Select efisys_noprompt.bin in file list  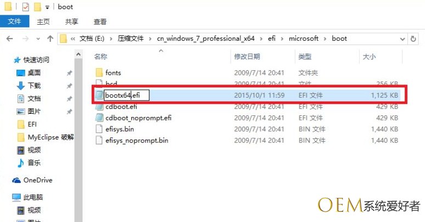(x=136, y=140)
